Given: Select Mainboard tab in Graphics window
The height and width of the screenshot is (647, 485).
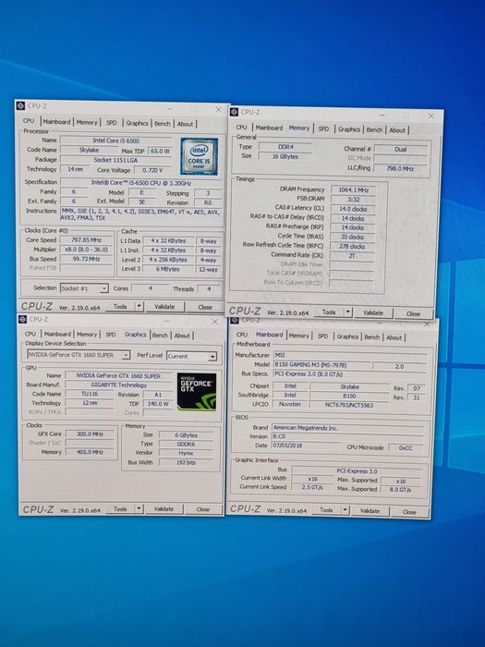Looking at the screenshot, I should click(57, 335).
